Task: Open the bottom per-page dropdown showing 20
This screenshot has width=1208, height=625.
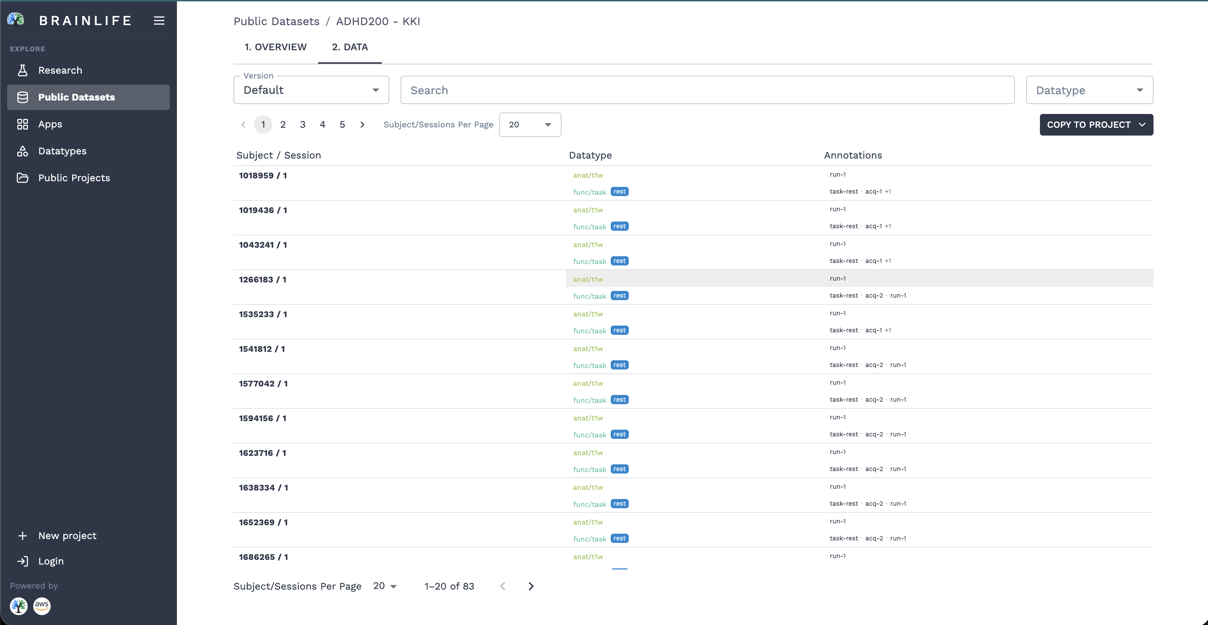Action: (x=385, y=586)
